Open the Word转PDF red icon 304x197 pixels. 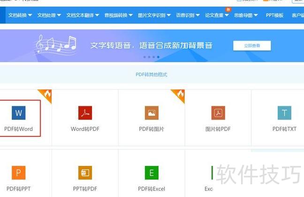[85, 113]
